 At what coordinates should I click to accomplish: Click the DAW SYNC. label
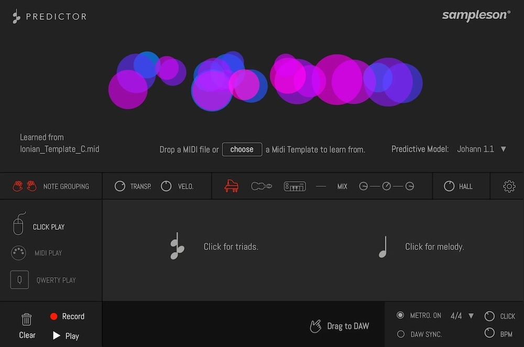click(426, 334)
